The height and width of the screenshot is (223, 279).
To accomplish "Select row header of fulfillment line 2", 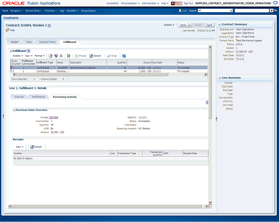I will point(11,71).
